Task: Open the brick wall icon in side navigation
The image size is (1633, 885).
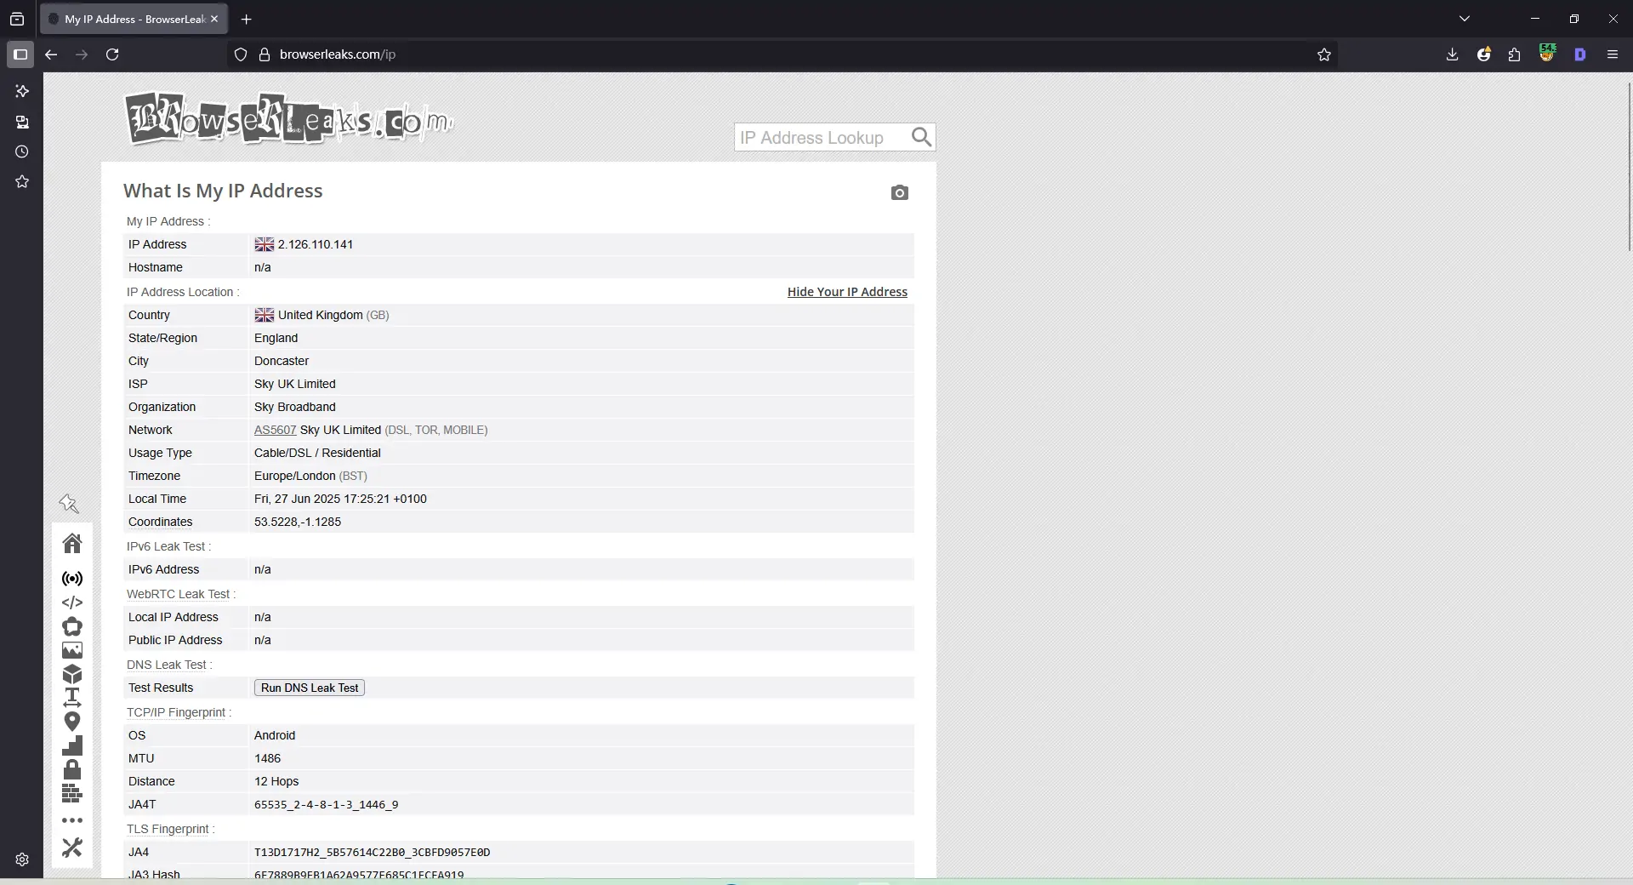Action: point(72,793)
